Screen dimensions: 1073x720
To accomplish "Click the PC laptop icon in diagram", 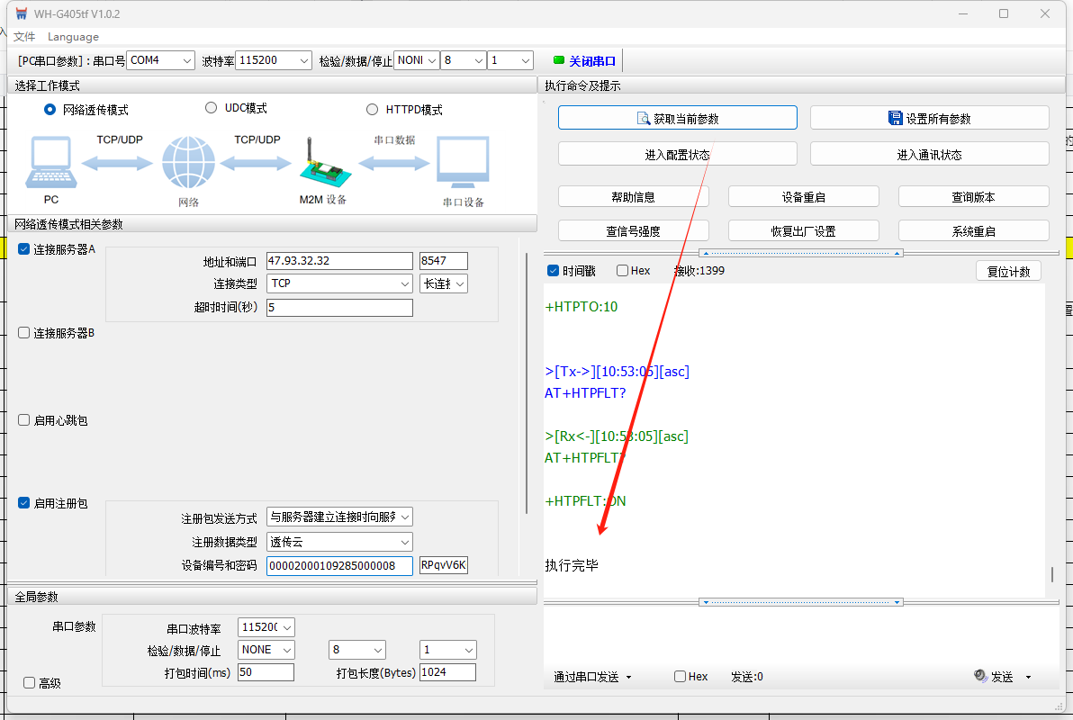I will point(50,164).
